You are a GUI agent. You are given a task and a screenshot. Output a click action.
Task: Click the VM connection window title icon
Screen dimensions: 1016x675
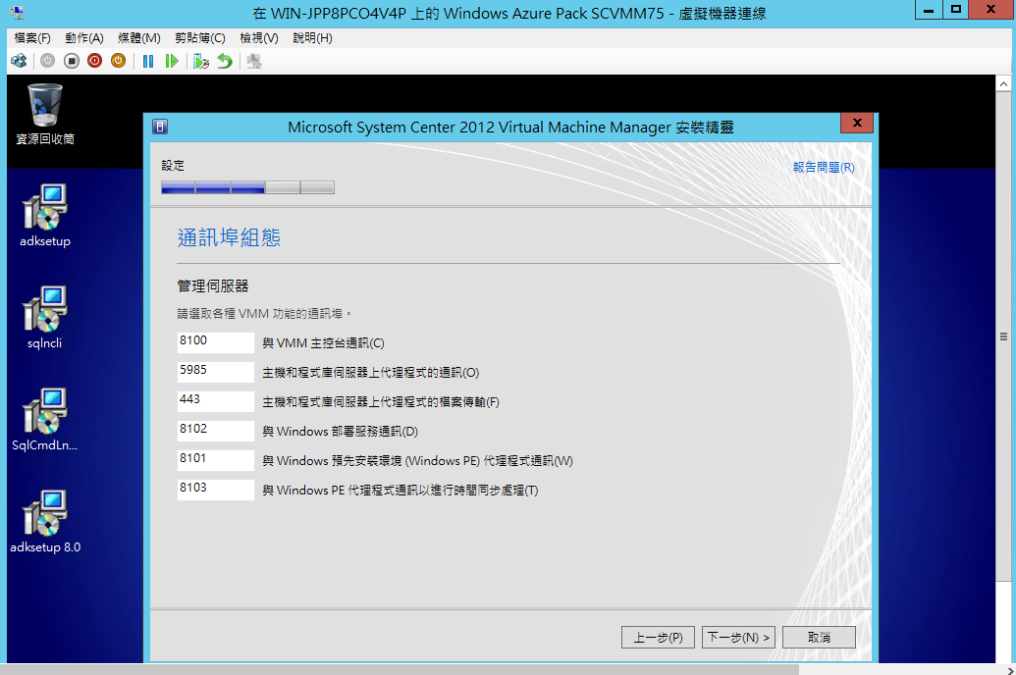click(17, 13)
